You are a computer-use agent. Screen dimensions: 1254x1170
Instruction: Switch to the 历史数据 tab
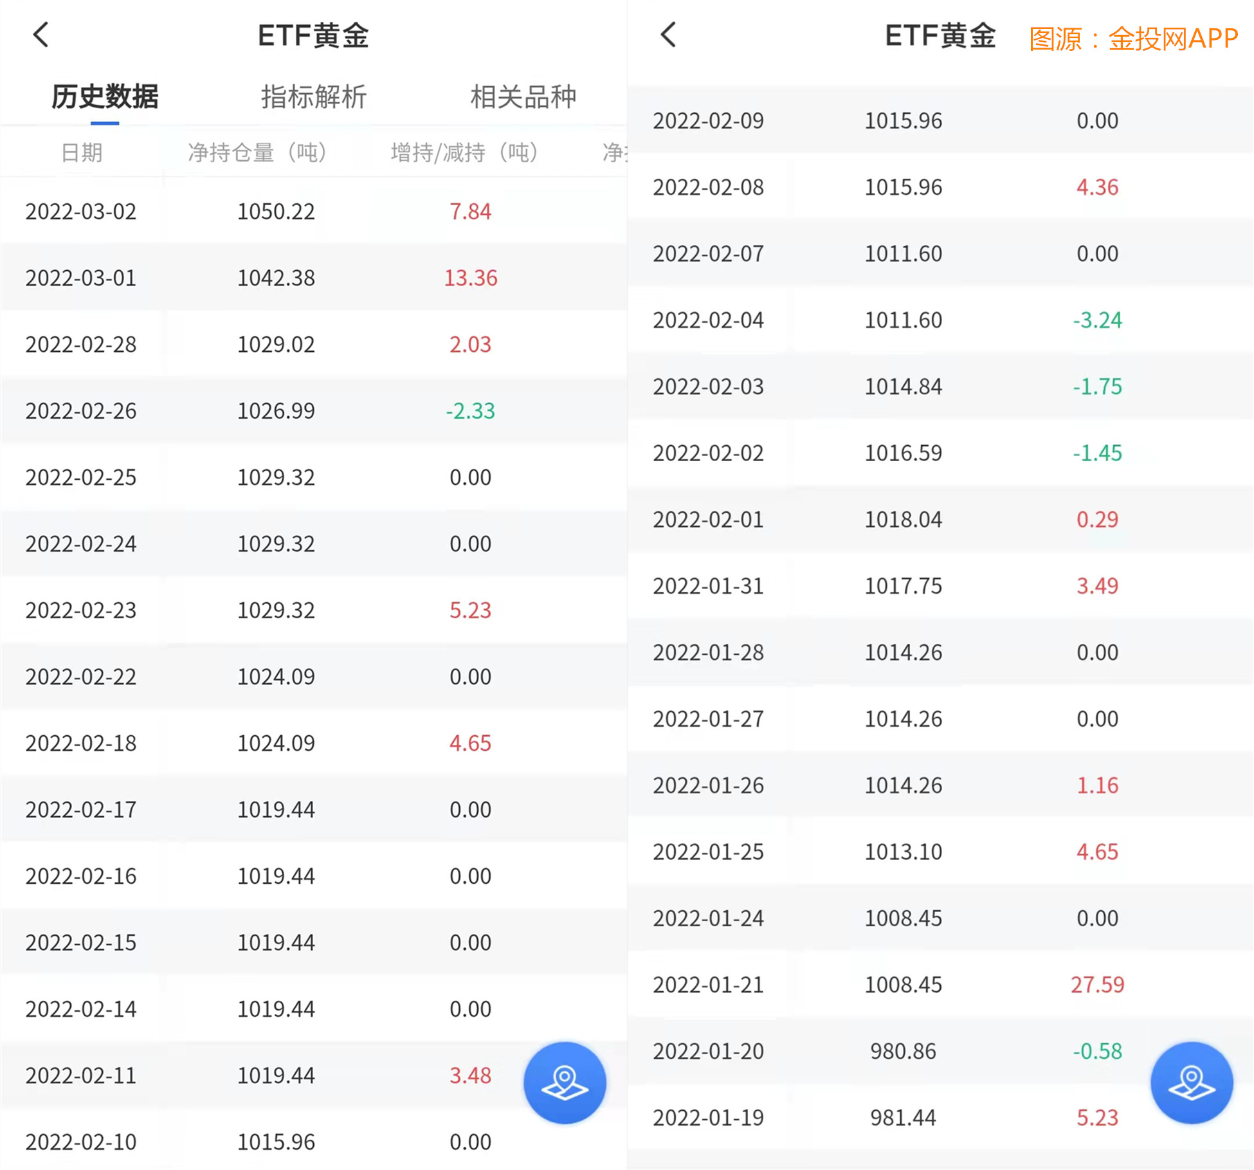pyautogui.click(x=105, y=97)
